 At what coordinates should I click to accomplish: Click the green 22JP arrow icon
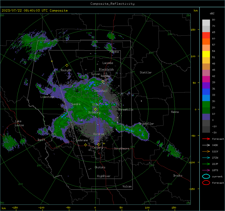206,164
